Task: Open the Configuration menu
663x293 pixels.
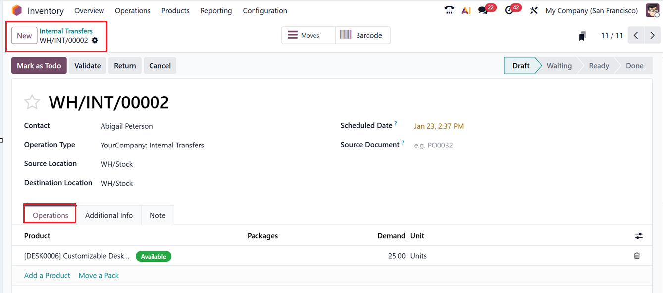Action: tap(264, 10)
